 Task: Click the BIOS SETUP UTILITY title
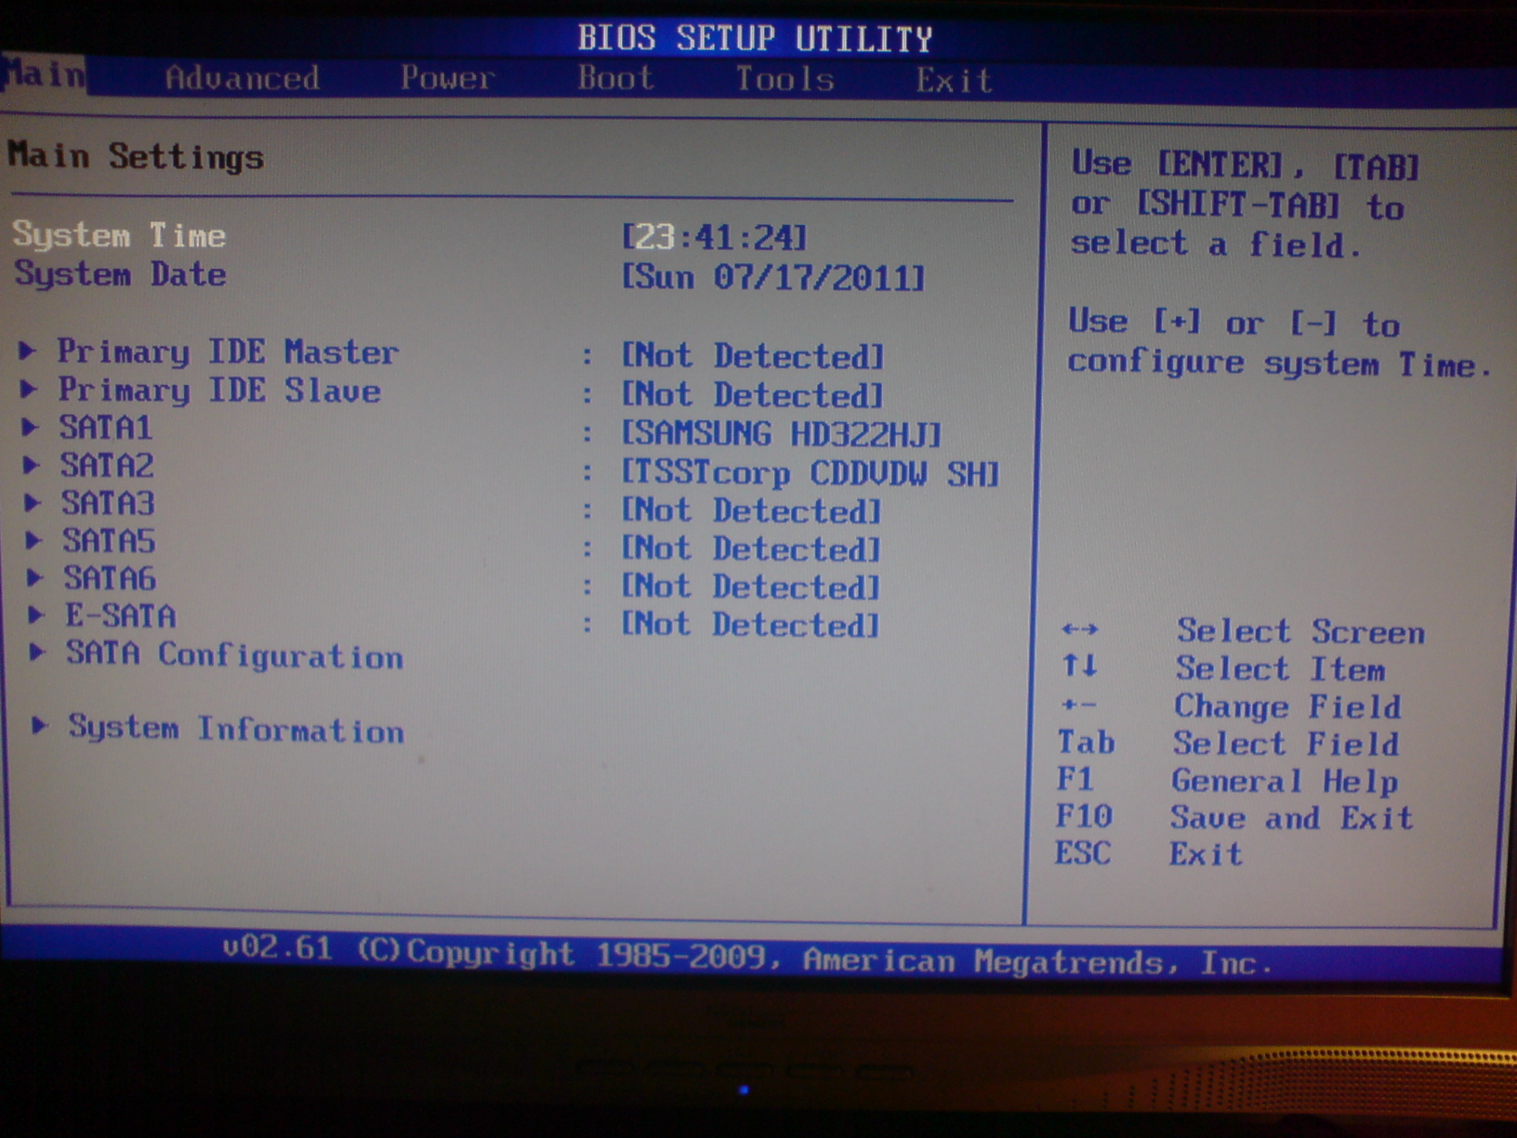coord(754,38)
